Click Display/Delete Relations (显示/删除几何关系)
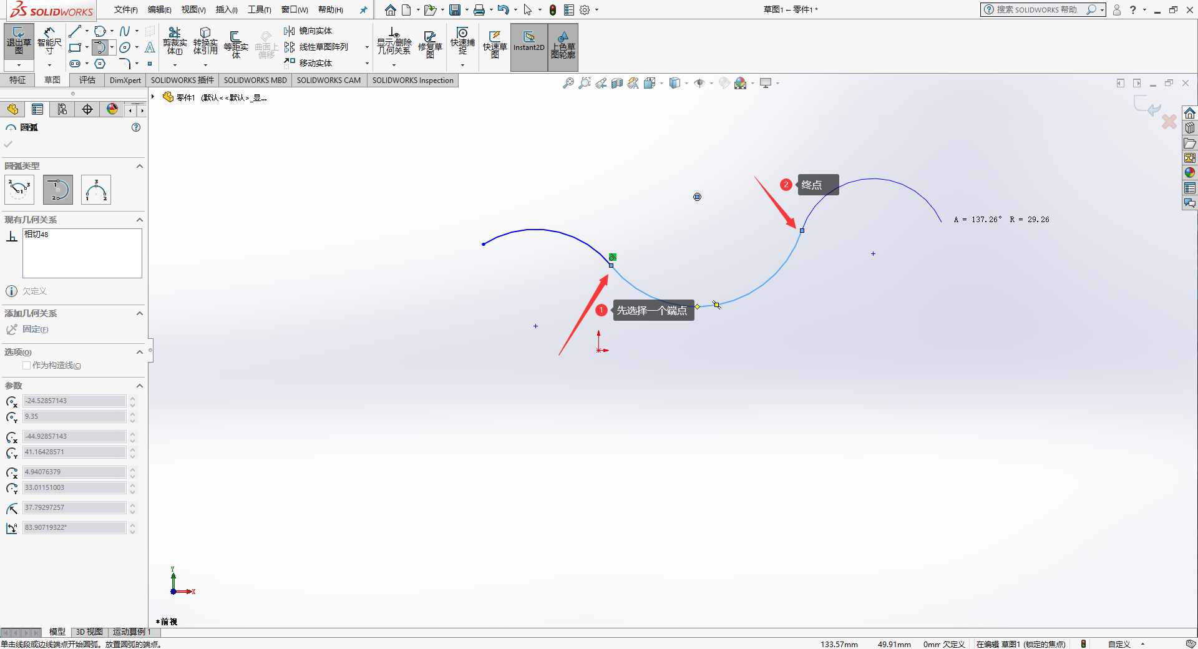The image size is (1198, 649). (394, 41)
